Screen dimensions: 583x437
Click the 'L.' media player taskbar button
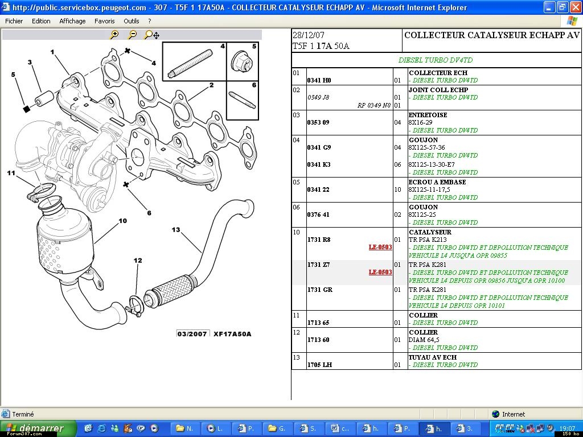[x=216, y=428]
